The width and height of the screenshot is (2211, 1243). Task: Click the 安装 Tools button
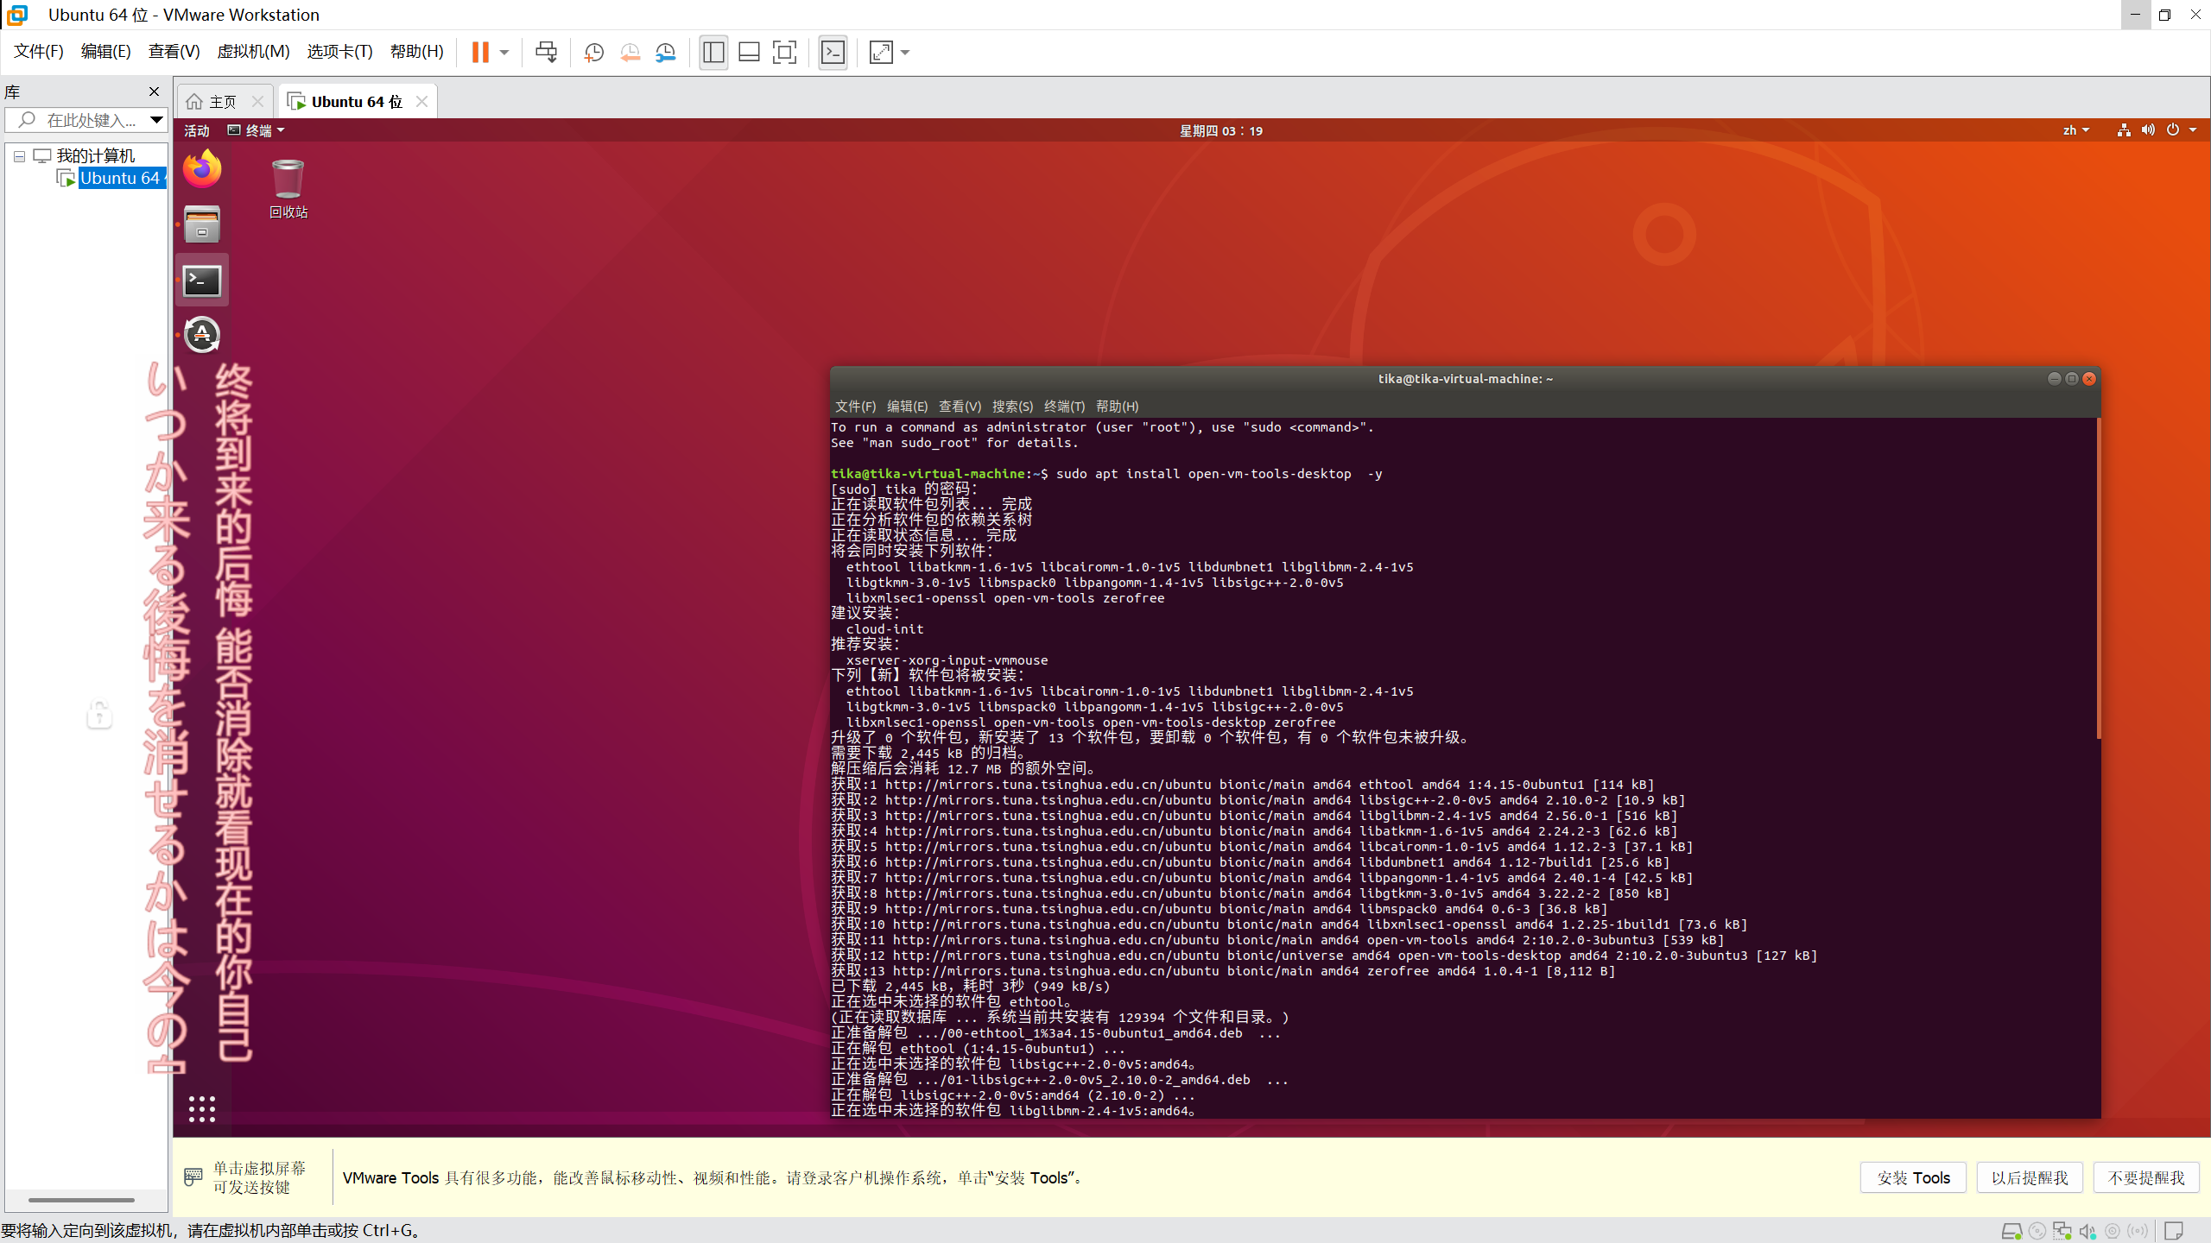point(1912,1177)
